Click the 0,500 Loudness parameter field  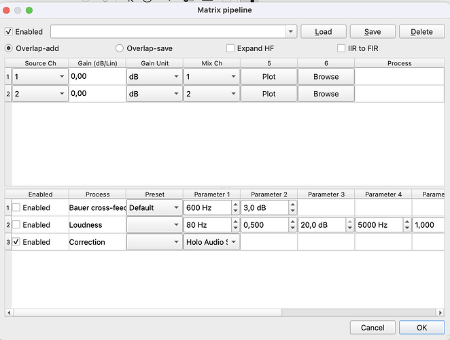coord(264,225)
